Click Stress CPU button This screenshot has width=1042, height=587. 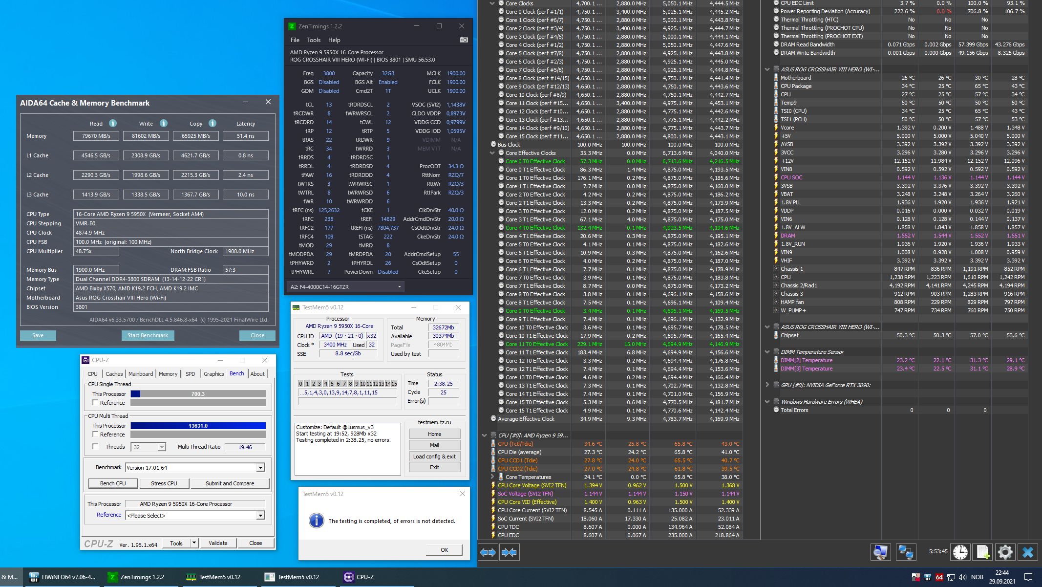pyautogui.click(x=164, y=483)
